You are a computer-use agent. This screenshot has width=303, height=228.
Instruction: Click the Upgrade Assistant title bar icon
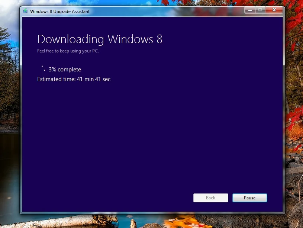point(25,11)
